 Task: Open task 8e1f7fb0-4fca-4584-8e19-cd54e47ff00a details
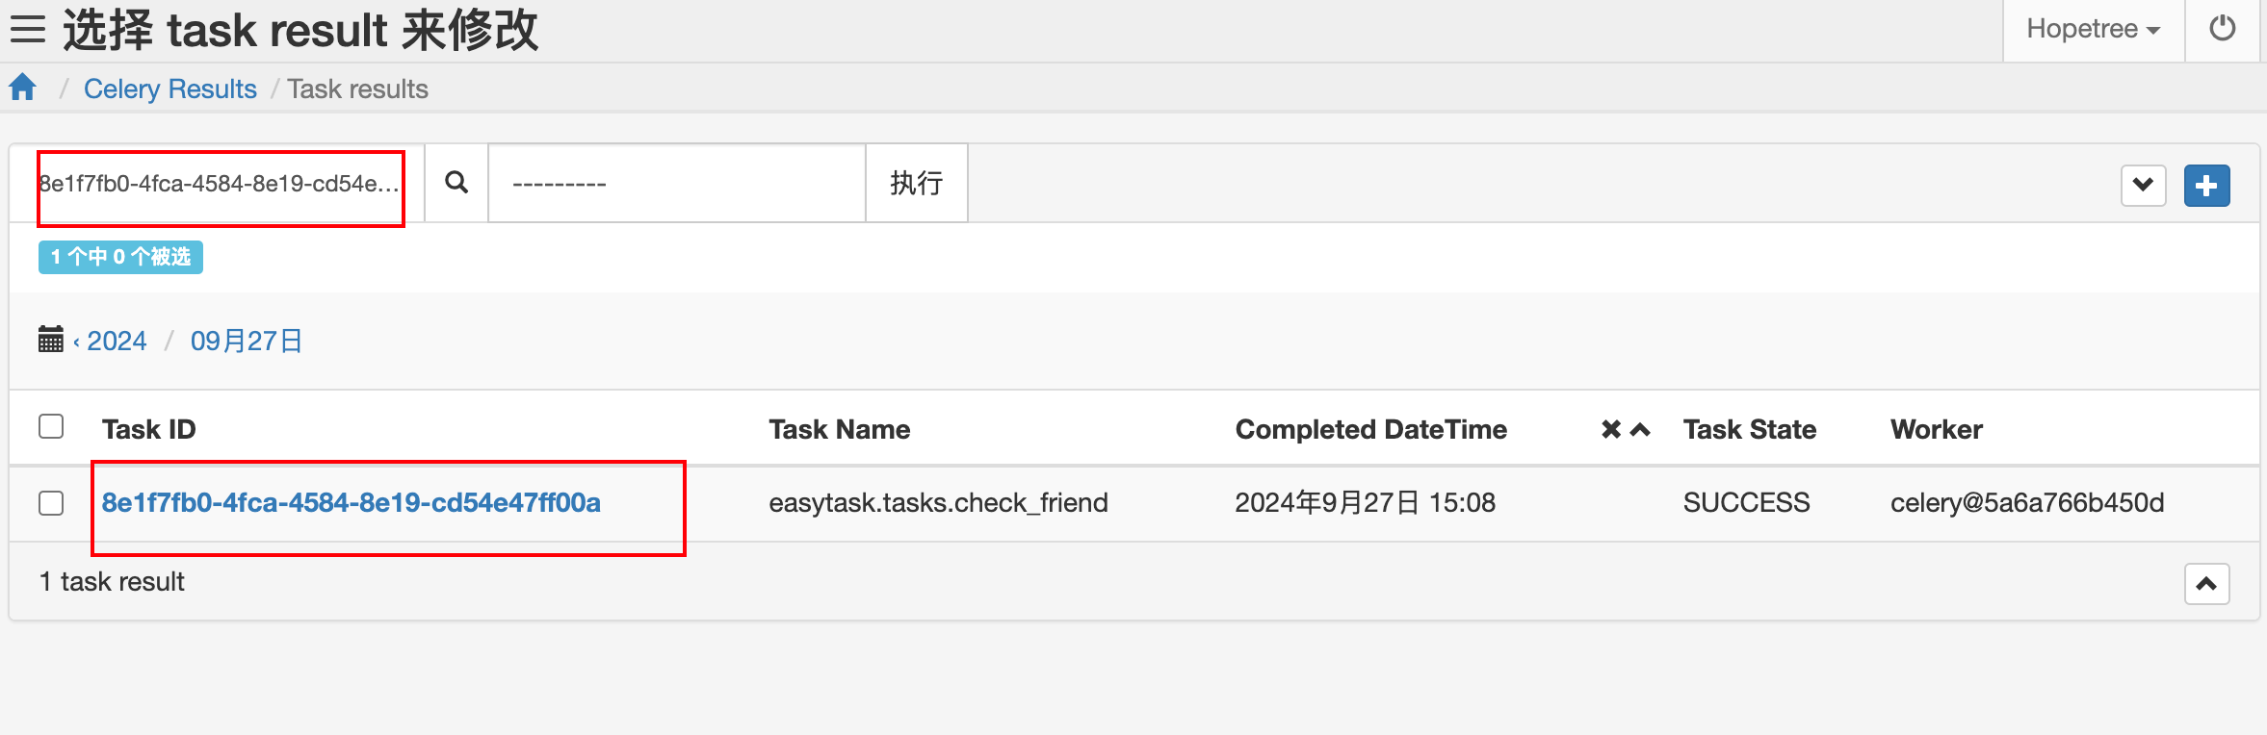(352, 502)
